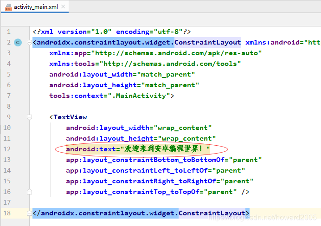Collapse the TextView fold marker at line 9

pyautogui.click(x=29, y=117)
